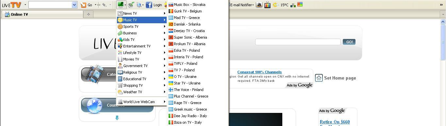This screenshot has width=446, height=126.
Task: Select Interia TV - Poland channel
Action: (x=198, y=57)
